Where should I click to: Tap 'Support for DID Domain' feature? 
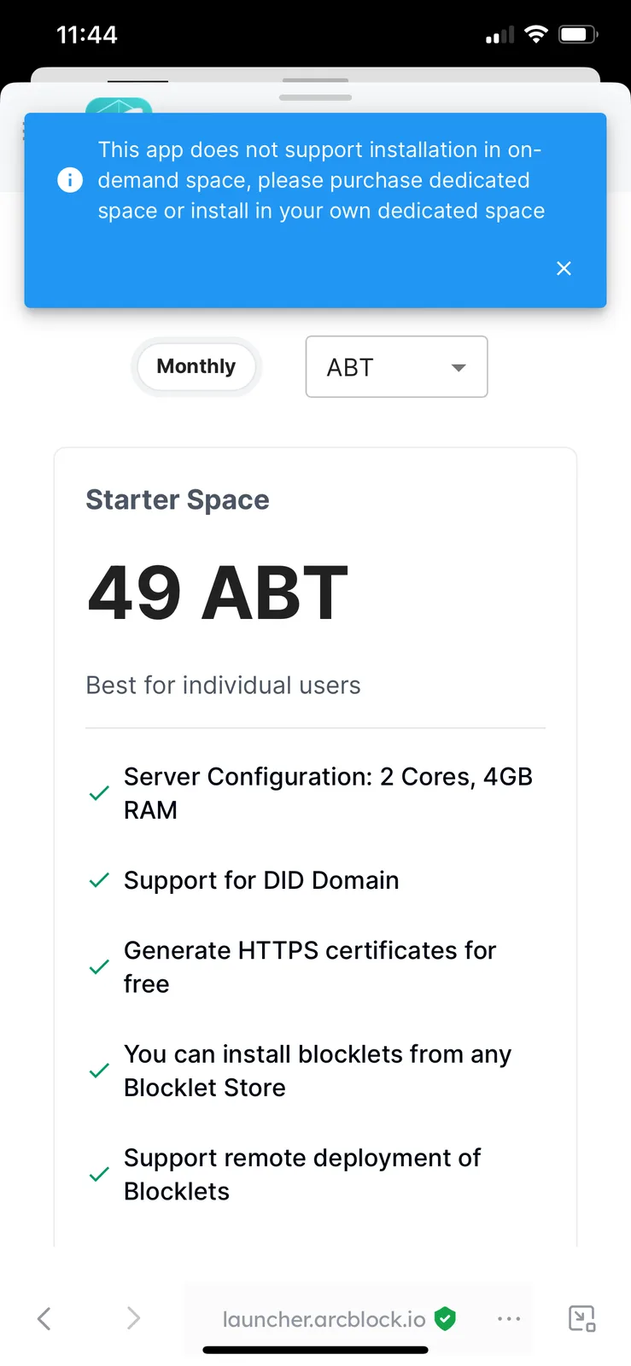[261, 880]
